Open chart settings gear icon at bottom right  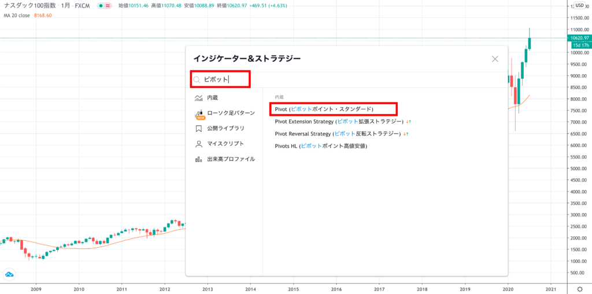(580, 288)
